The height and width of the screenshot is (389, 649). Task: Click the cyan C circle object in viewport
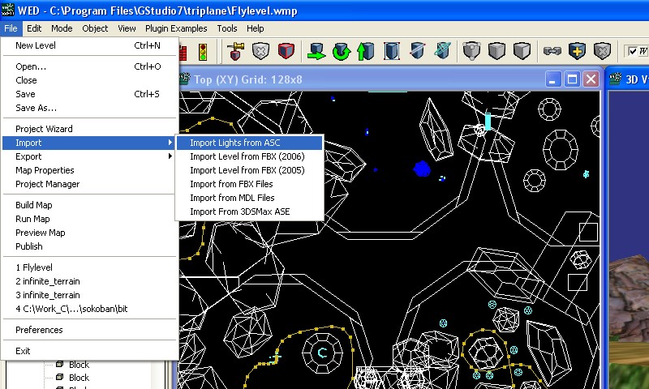pyautogui.click(x=322, y=353)
